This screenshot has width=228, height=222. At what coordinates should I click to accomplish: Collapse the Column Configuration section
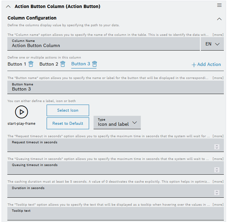219,19
